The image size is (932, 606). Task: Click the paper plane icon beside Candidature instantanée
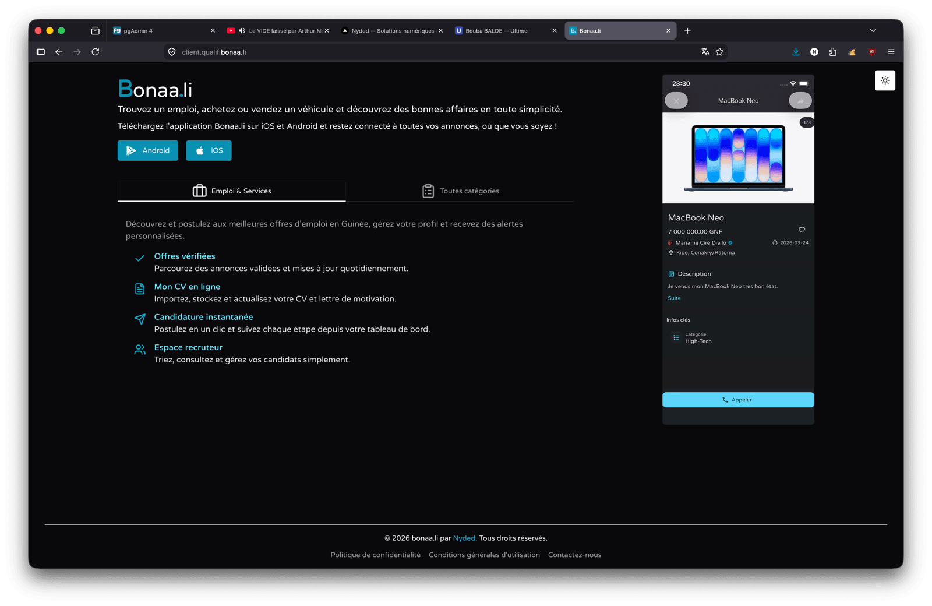[x=140, y=319]
